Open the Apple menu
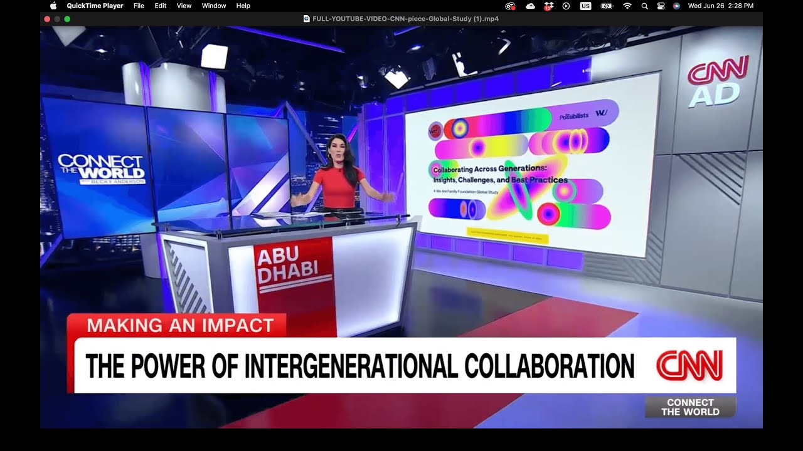The height and width of the screenshot is (451, 803). coord(53,6)
